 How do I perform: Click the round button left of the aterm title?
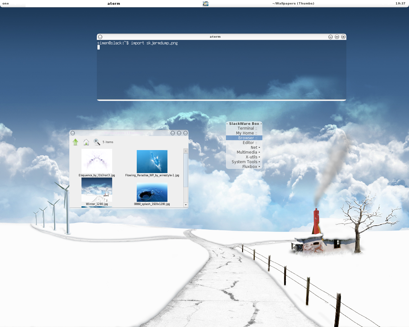100,37
